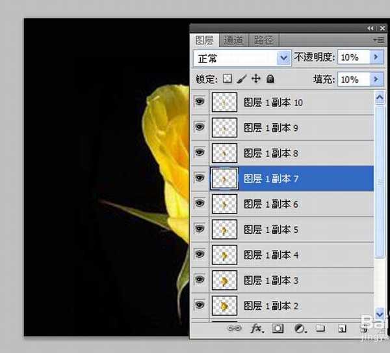The height and width of the screenshot is (353, 390).
Task: Toggle lock image pixels brush icon
Action: pos(242,79)
